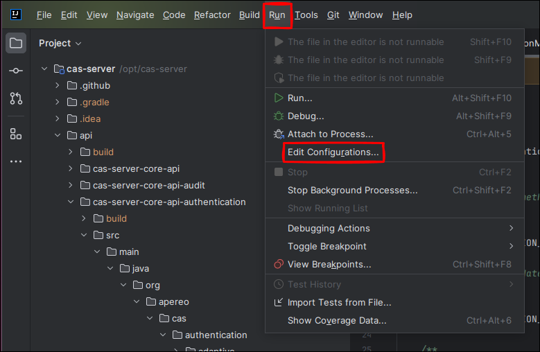Select Toggle Breakpoint menu entry
Viewport: 540px width, 352px height.
coord(327,246)
